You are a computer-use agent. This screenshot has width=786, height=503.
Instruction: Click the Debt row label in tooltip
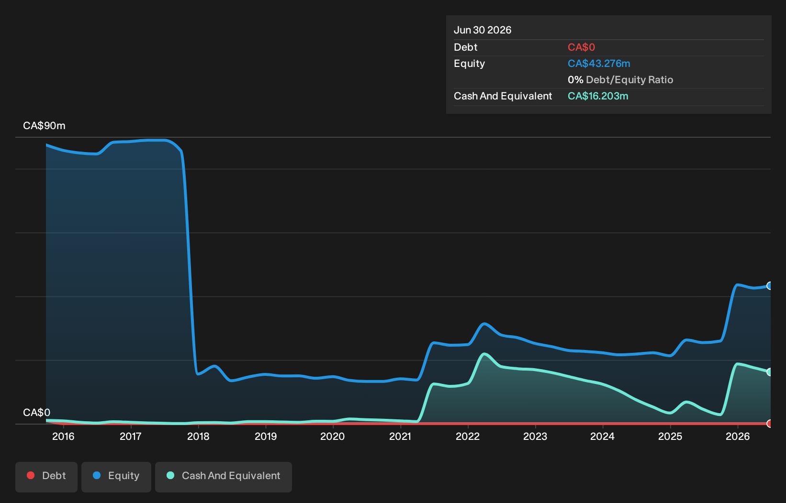[466, 47]
